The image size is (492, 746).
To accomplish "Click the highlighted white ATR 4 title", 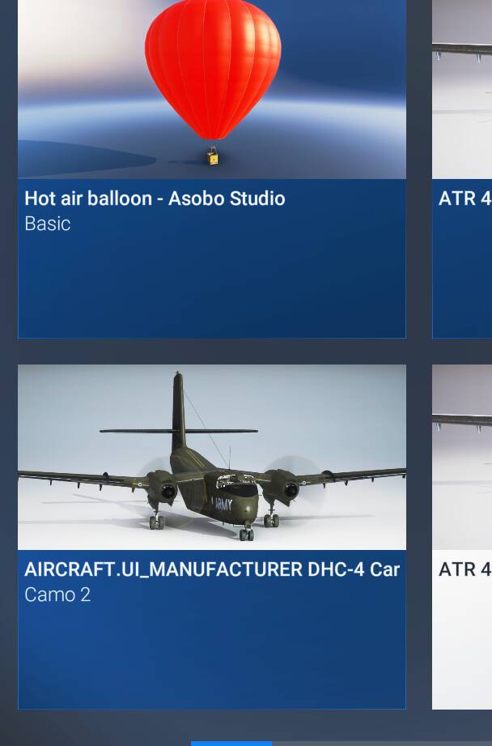I will (x=465, y=569).
